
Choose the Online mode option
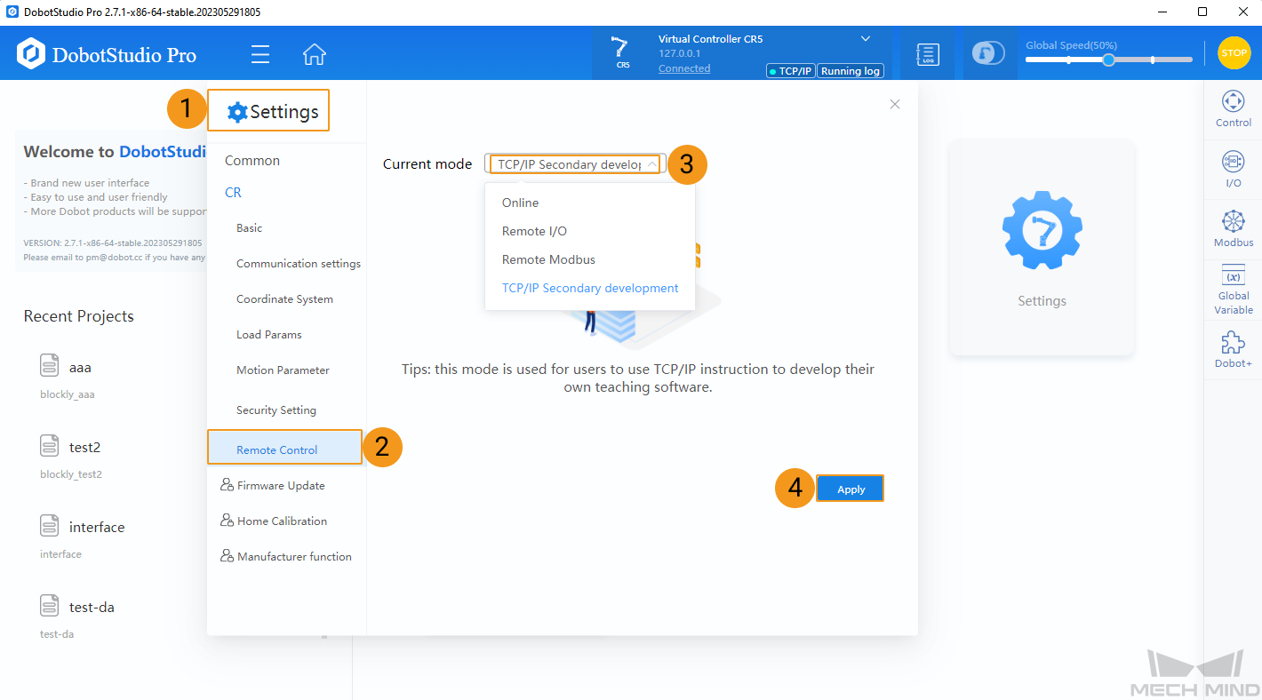520,203
